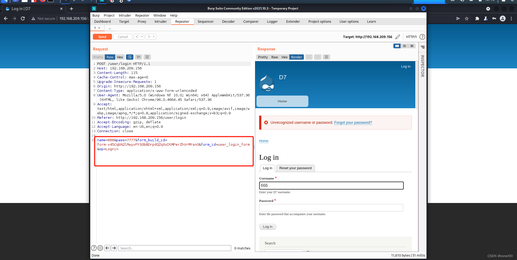Open the Help menu
Image resolution: width=517 pixels, height=260 pixels.
[174, 15]
